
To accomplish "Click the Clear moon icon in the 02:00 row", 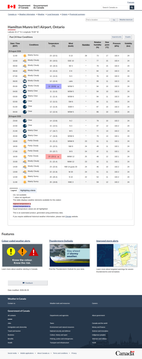I will coord(25,102).
